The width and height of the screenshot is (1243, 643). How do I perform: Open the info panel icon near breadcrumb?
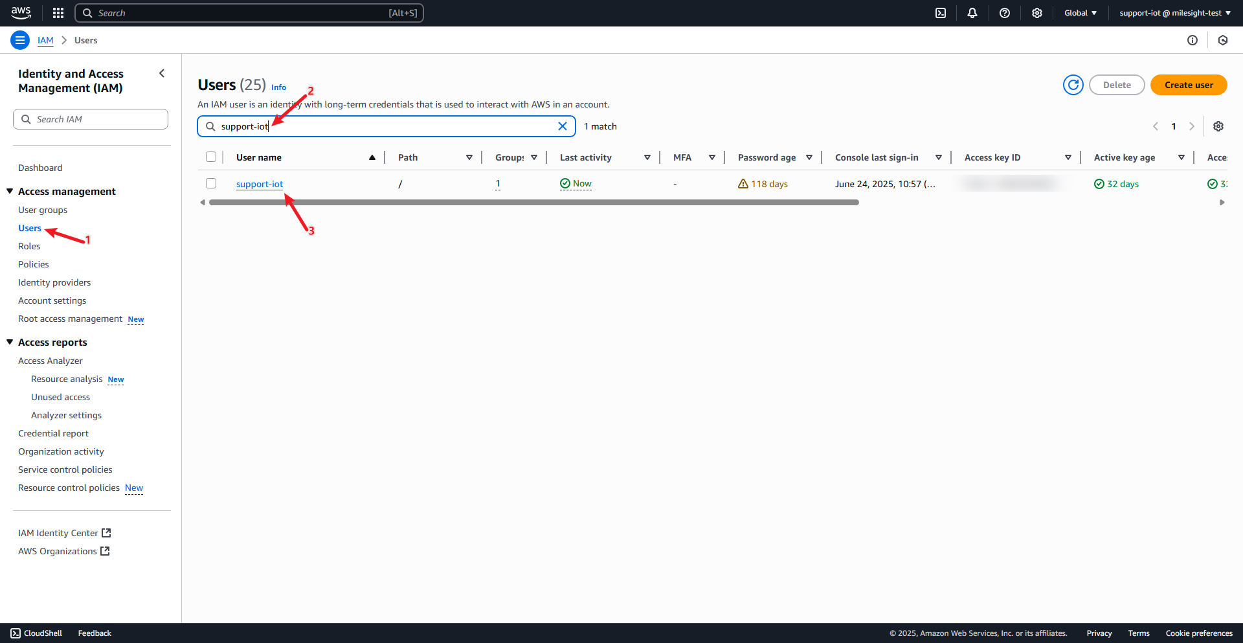pyautogui.click(x=1193, y=40)
